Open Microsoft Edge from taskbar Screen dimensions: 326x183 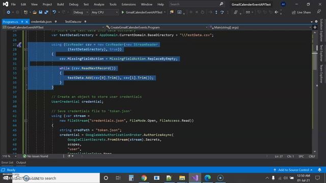[207, 178]
